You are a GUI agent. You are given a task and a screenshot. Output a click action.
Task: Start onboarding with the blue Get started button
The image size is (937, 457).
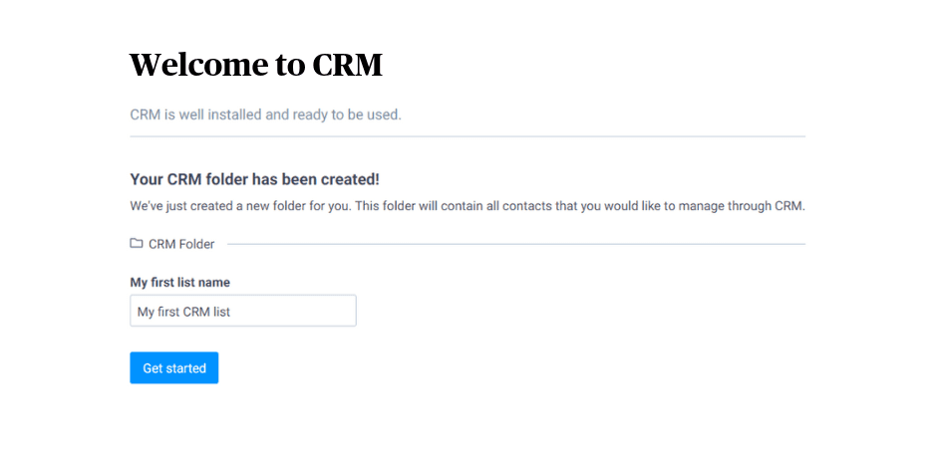tap(173, 368)
